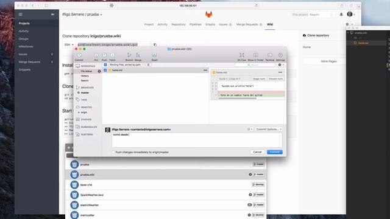Switch to the Pipelines tab
Image resolution: width=390 pixels, height=219 pixels.
pos(195,24)
